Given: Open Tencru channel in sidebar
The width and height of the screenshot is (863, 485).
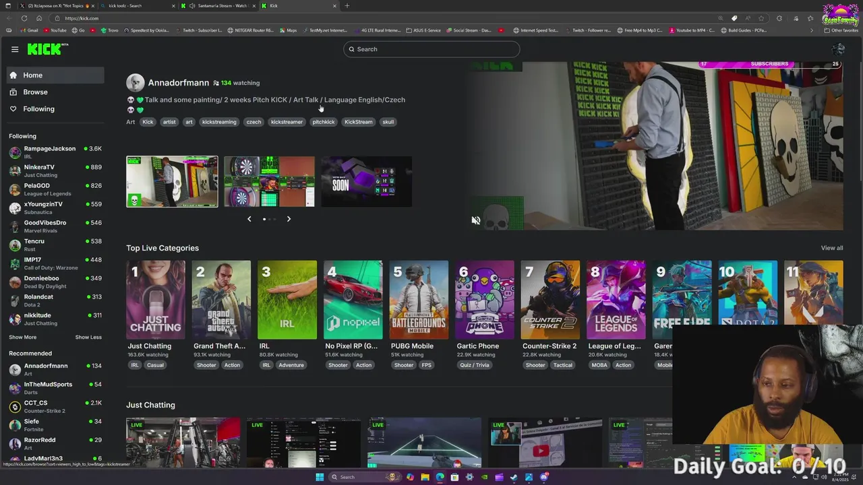Looking at the screenshot, I should [x=55, y=245].
